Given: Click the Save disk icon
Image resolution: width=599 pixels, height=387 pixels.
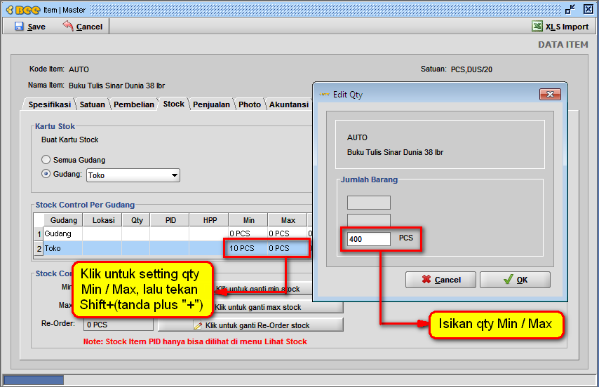Looking at the screenshot, I should (19, 26).
